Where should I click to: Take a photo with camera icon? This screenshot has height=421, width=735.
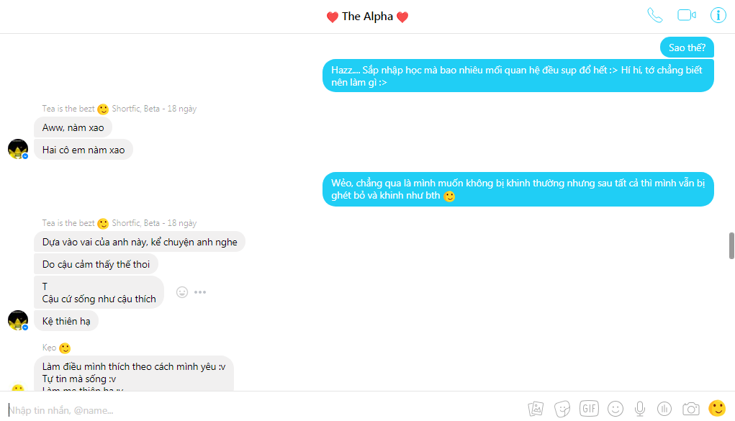coord(691,409)
